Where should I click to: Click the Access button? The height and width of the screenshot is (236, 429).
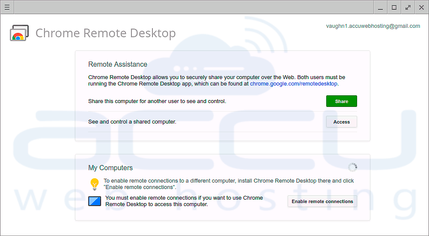click(x=342, y=122)
